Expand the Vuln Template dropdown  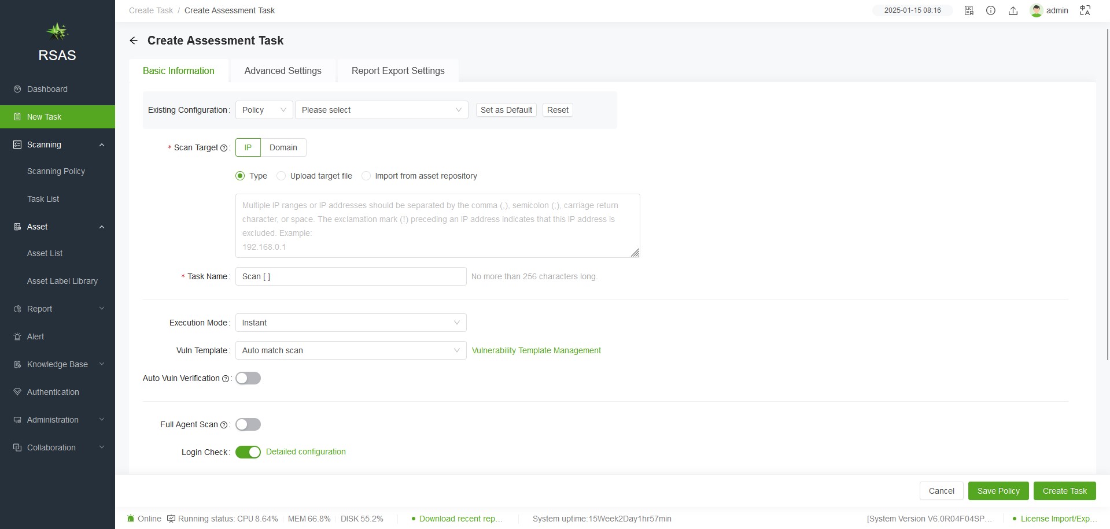351,350
